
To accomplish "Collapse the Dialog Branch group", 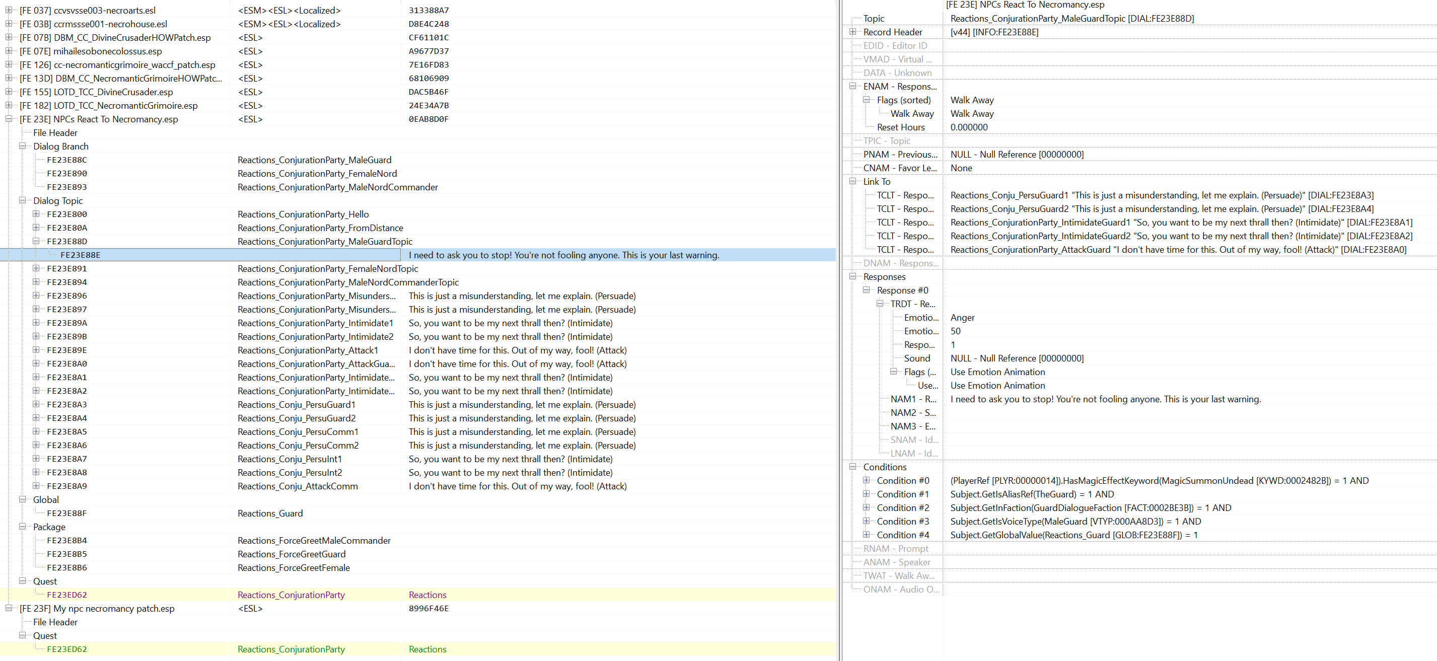I will click(22, 146).
